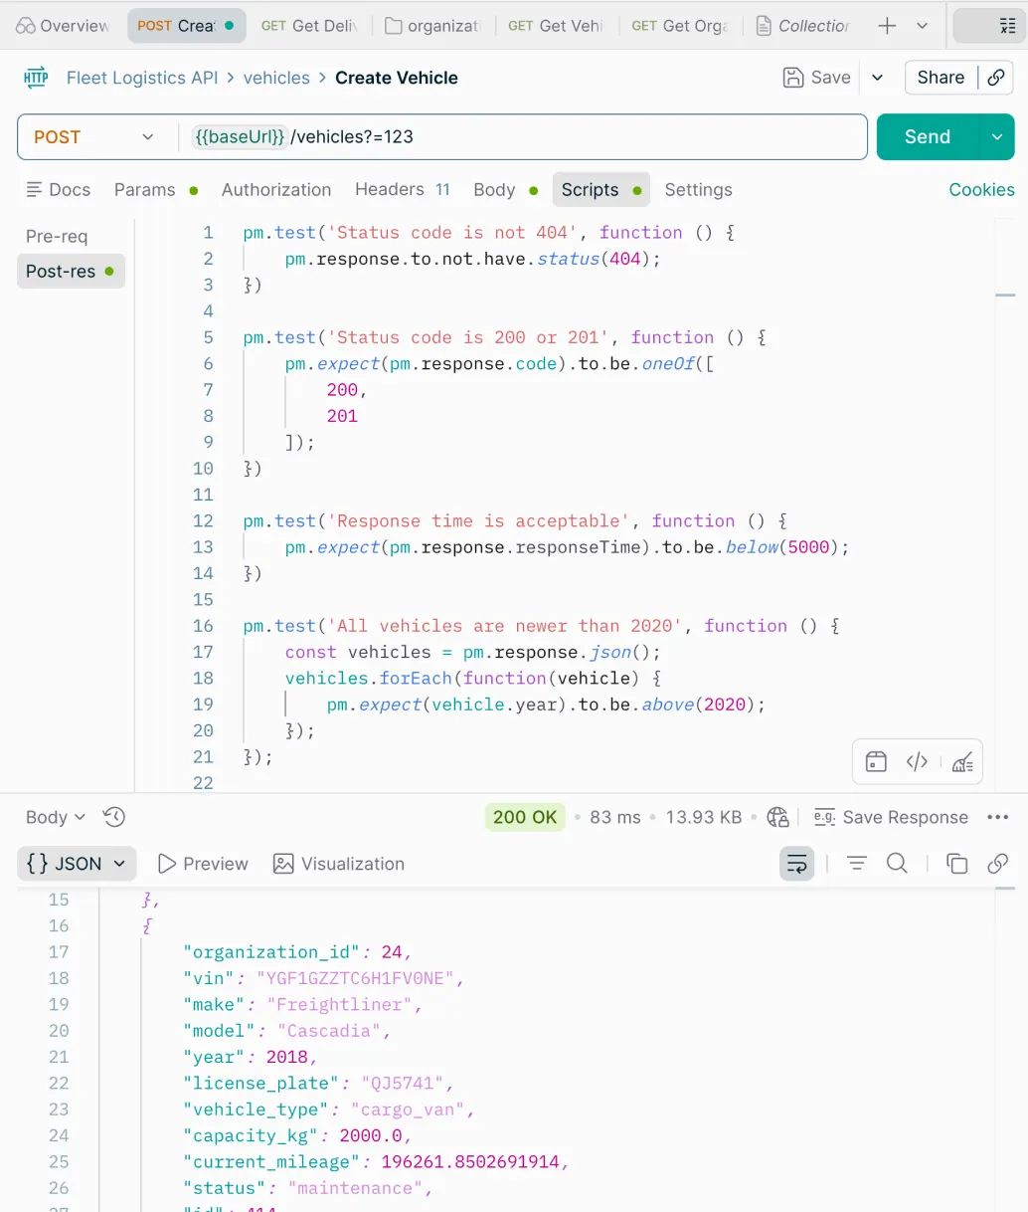Image resolution: width=1028 pixels, height=1212 pixels.
Task: Expand the Send button dropdown arrow
Action: [x=996, y=137]
